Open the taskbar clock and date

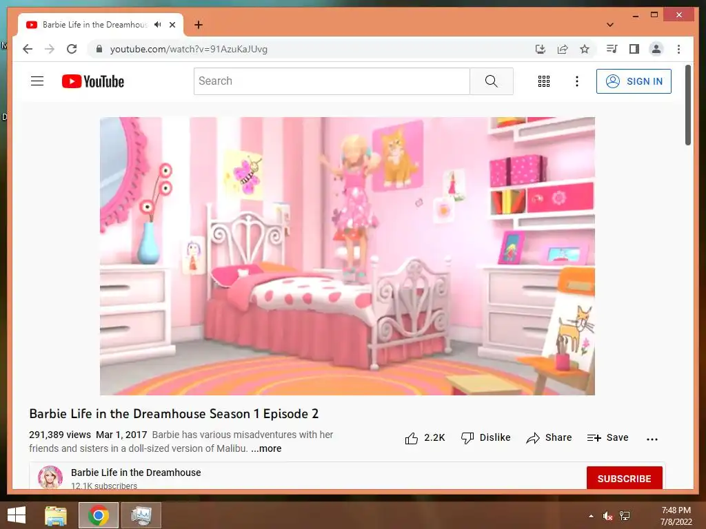point(676,516)
